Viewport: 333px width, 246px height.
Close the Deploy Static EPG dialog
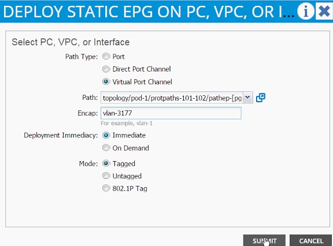coord(324,11)
